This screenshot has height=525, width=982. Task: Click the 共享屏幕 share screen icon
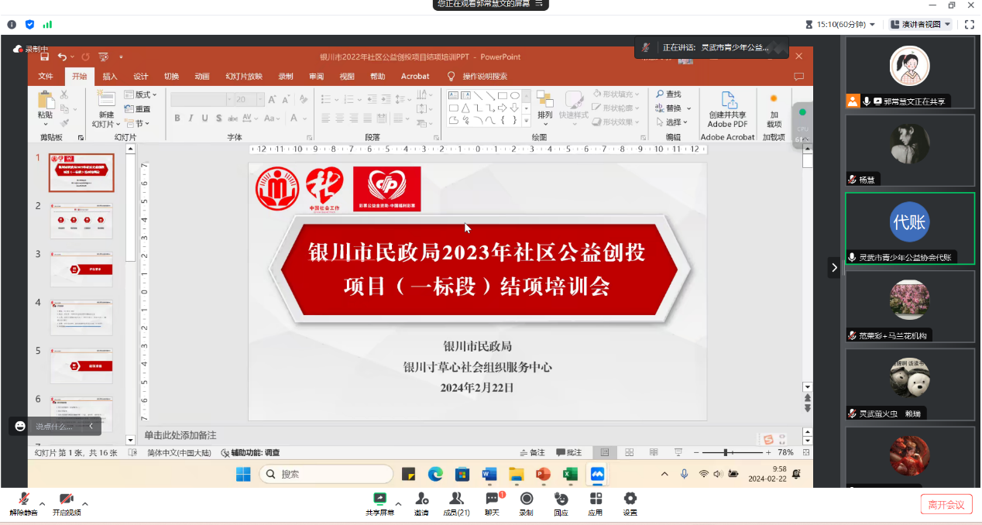pyautogui.click(x=379, y=499)
